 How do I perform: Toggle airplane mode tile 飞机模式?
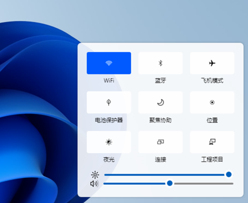pyautogui.click(x=212, y=63)
